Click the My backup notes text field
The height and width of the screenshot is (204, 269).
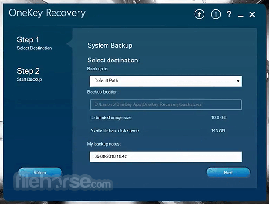coord(165,156)
